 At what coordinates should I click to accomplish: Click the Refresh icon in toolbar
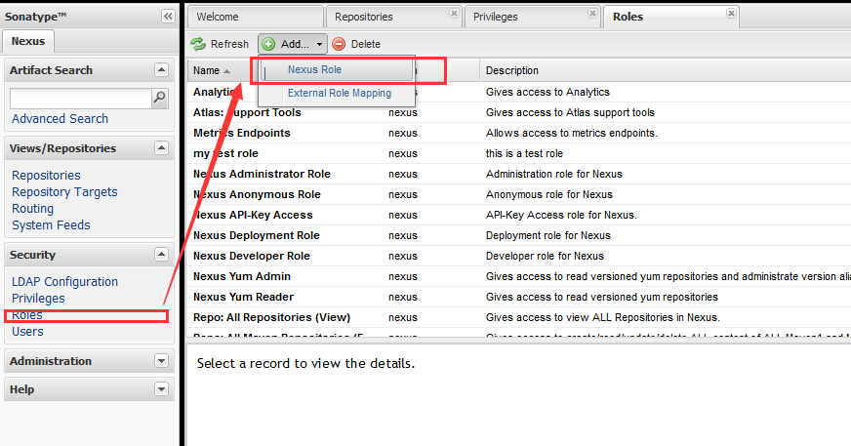click(198, 44)
